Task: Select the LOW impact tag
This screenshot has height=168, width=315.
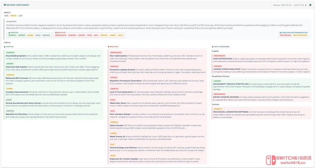Action: tap(20, 16)
